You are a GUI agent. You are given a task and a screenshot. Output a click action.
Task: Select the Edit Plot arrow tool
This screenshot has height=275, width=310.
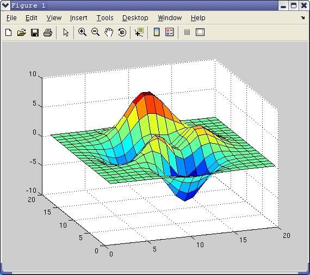[x=66, y=32]
